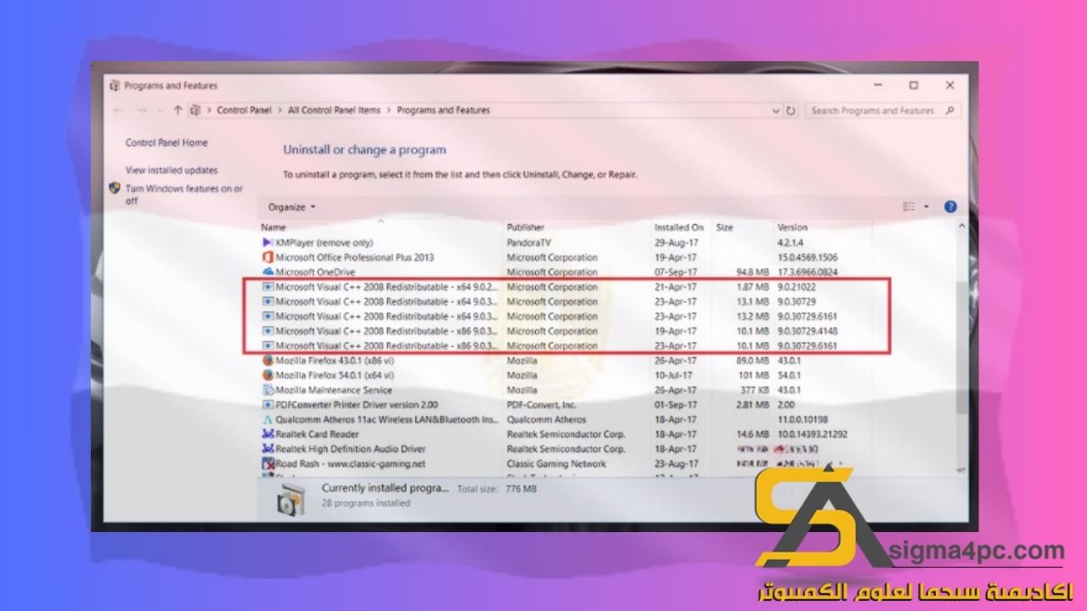Click the Qualcomm Atheros publisher cell

(x=546, y=419)
